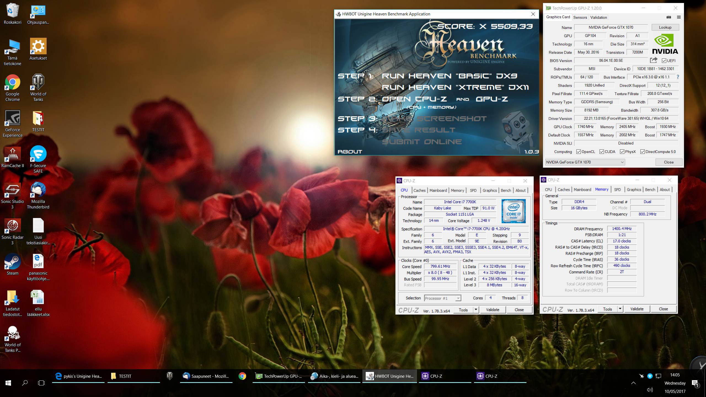This screenshot has width=706, height=397.
Task: Click RUN HEAVEN "BASIC" DX9 option
Action: (x=449, y=76)
